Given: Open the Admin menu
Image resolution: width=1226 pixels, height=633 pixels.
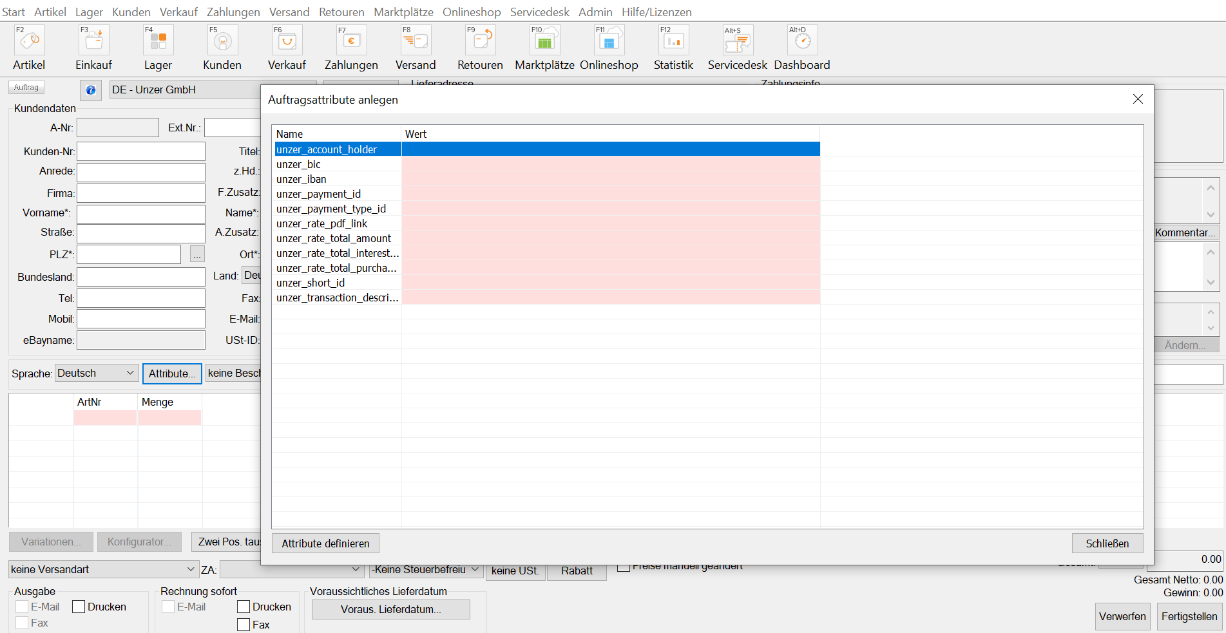Looking at the screenshot, I should click(x=595, y=12).
